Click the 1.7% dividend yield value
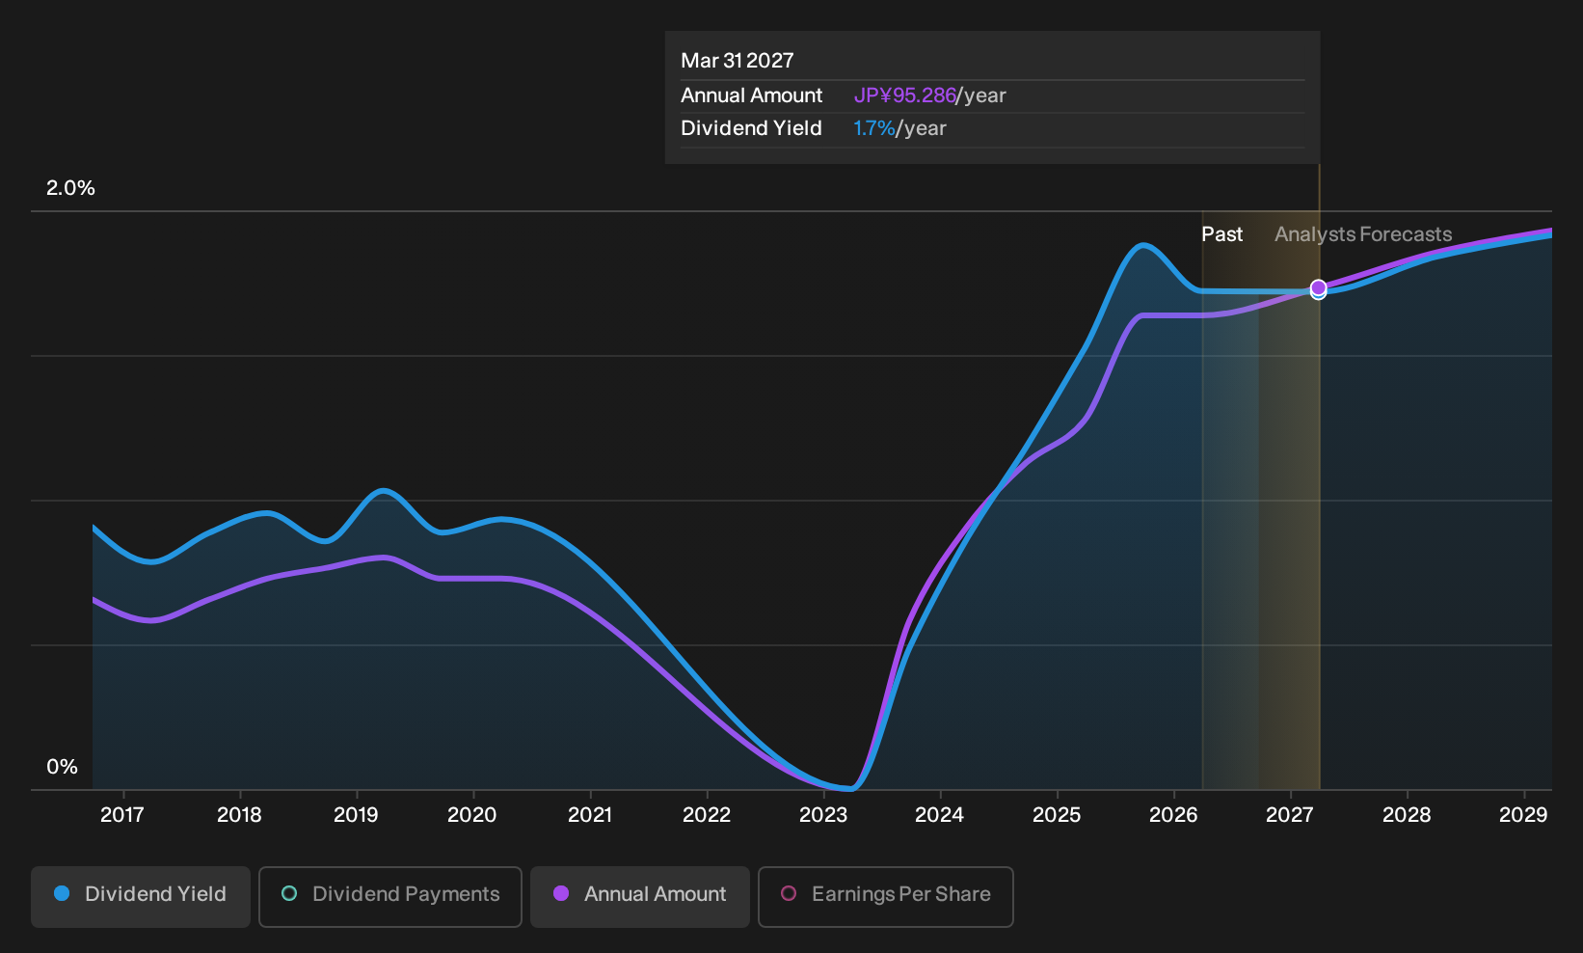 [873, 128]
